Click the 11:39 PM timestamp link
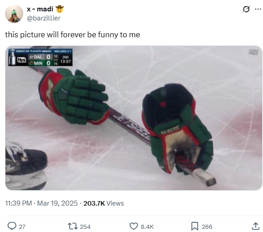The height and width of the screenshot is (232, 263). coord(19,203)
